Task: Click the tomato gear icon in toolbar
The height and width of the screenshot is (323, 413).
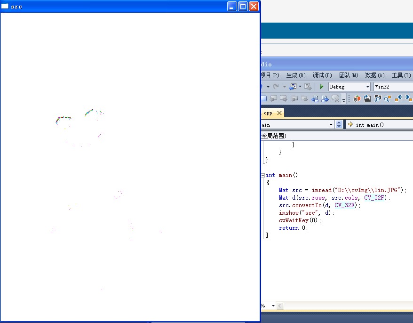Action: pyautogui.click(x=357, y=98)
